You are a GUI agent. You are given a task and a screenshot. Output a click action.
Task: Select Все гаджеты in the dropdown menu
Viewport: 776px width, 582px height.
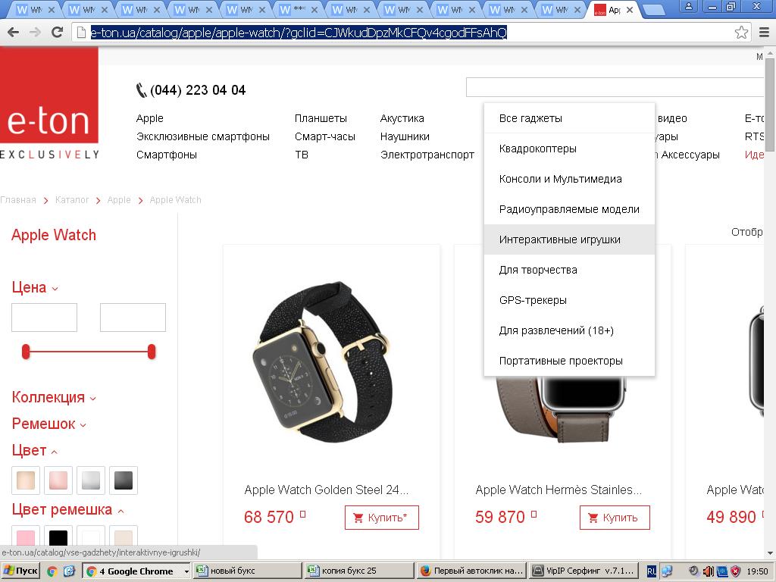click(569, 118)
